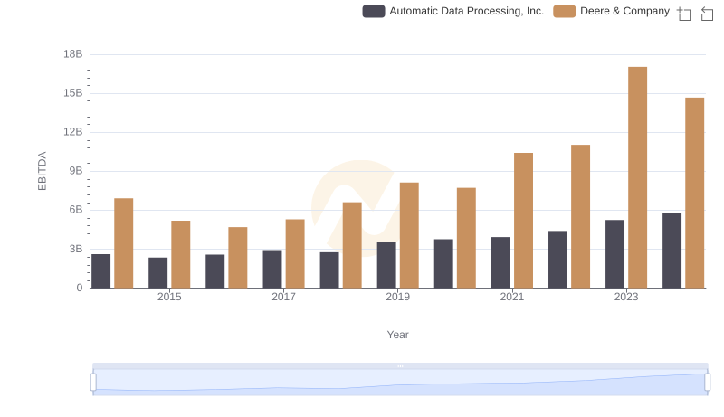
Task: Click the 2015 x-axis label
Action: (x=169, y=297)
